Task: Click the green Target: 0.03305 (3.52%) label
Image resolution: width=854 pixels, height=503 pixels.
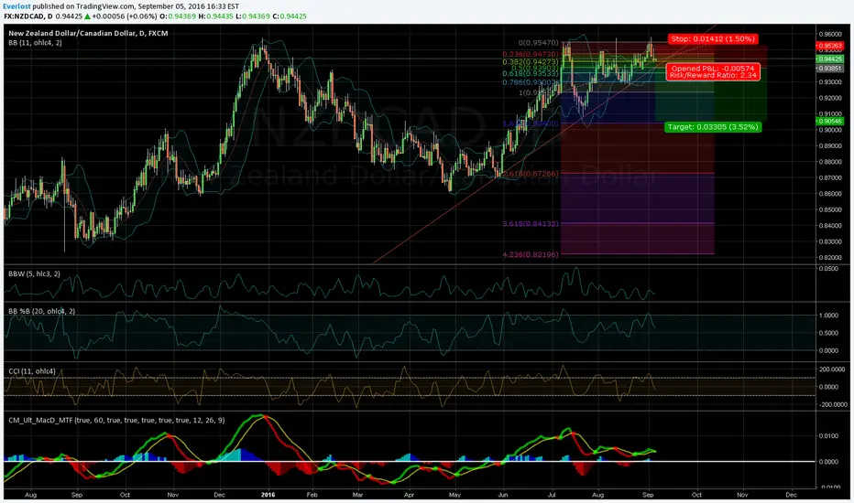Action: point(713,127)
